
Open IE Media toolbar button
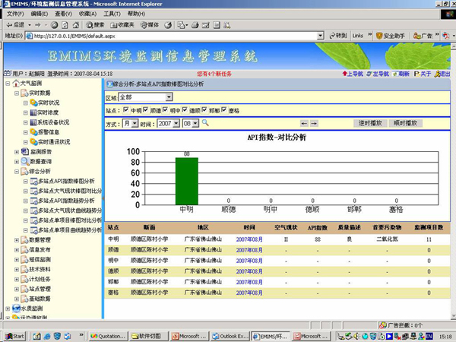point(150,25)
